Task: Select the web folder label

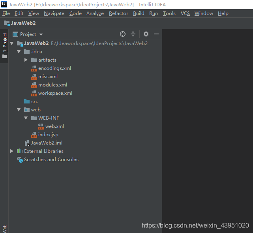Action: [36, 110]
